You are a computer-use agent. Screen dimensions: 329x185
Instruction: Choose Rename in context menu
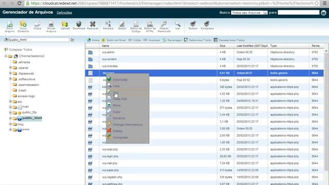127,118
